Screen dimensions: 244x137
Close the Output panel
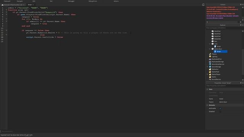pyautogui.click(x=243, y=5)
